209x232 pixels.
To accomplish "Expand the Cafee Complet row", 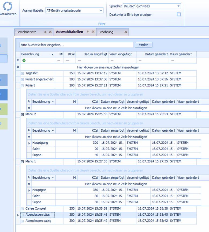I will coord(22,209).
